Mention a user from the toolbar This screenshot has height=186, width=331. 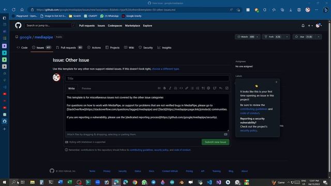point(208,88)
